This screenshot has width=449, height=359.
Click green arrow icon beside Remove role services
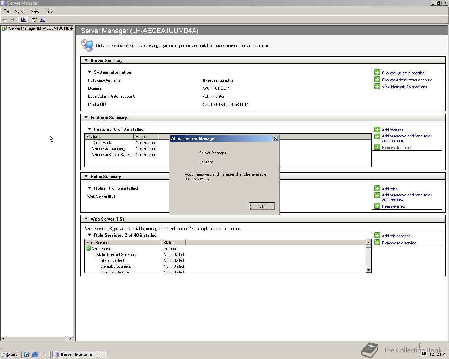coord(377,242)
